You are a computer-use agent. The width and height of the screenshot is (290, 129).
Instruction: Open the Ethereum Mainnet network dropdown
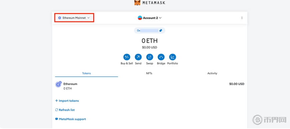pos(74,18)
